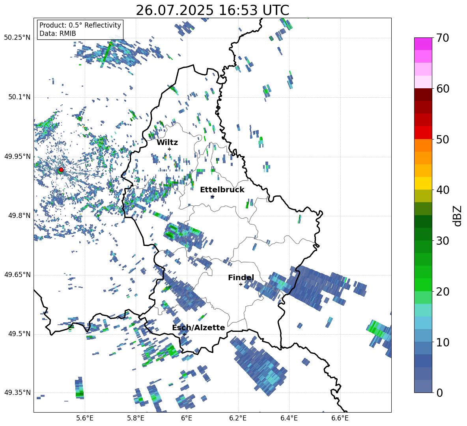
Task: Click the 49.8°N latitude label
Action: [19, 216]
